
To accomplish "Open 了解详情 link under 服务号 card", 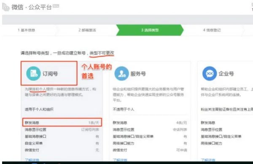I will (x=120, y=160).
